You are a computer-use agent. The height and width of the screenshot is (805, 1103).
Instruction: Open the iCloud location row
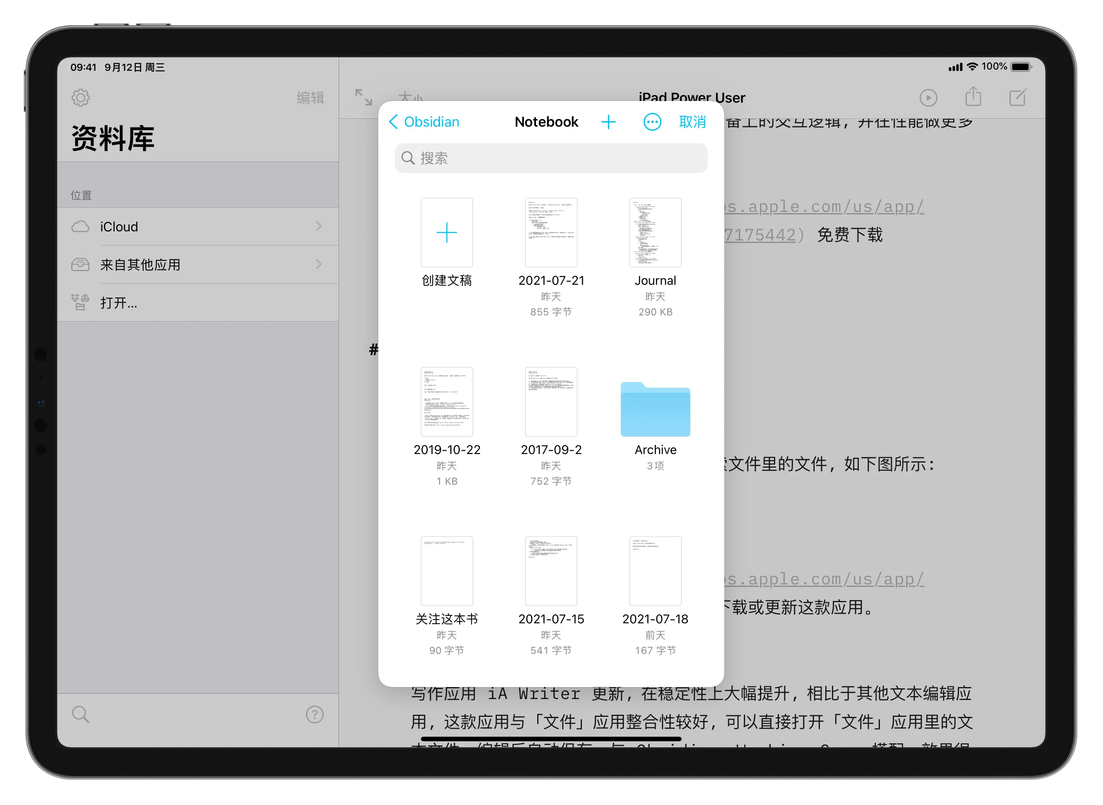tap(198, 226)
